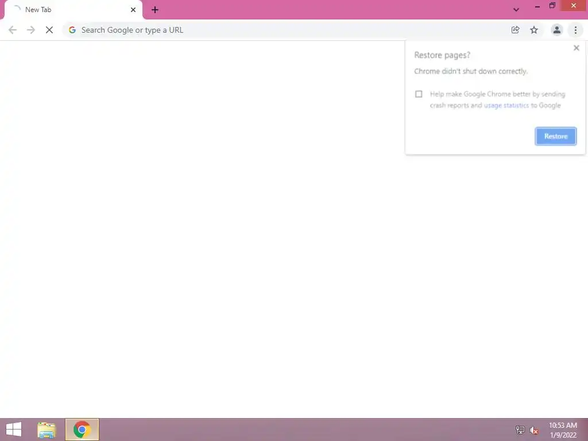Bookmark this tab with the star icon
The height and width of the screenshot is (441, 588).
click(x=534, y=30)
